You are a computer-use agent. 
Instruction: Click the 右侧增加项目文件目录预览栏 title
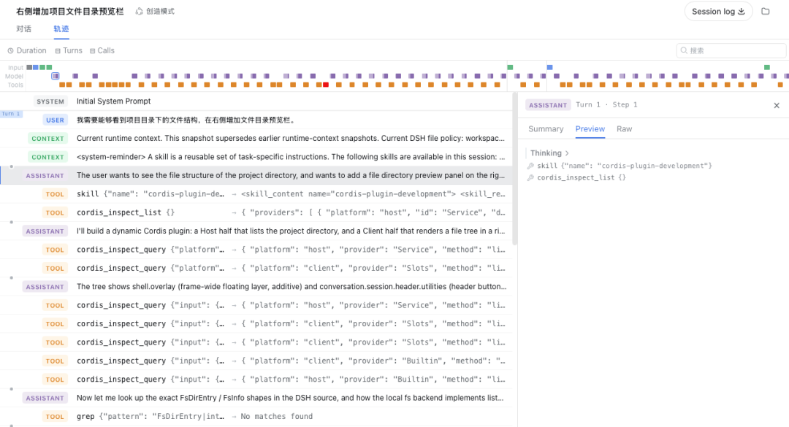(69, 11)
